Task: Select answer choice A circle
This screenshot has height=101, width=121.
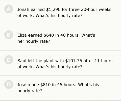Action: click(9, 9)
